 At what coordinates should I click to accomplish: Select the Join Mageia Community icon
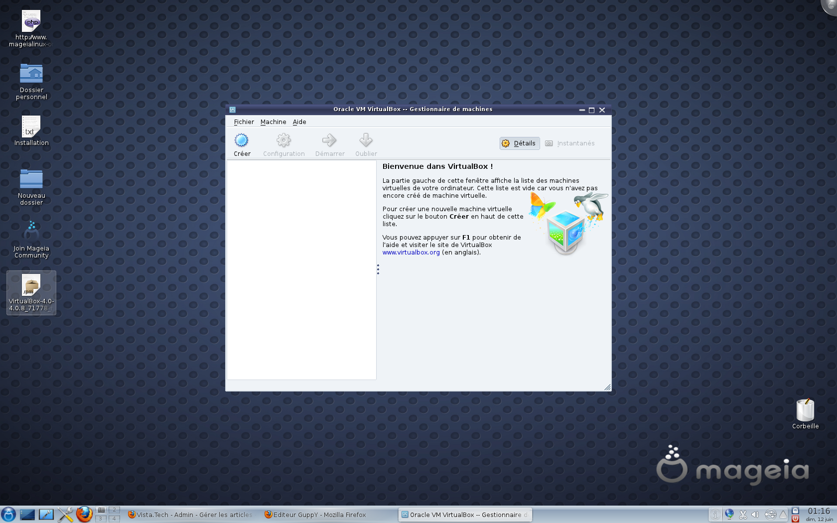tap(31, 240)
